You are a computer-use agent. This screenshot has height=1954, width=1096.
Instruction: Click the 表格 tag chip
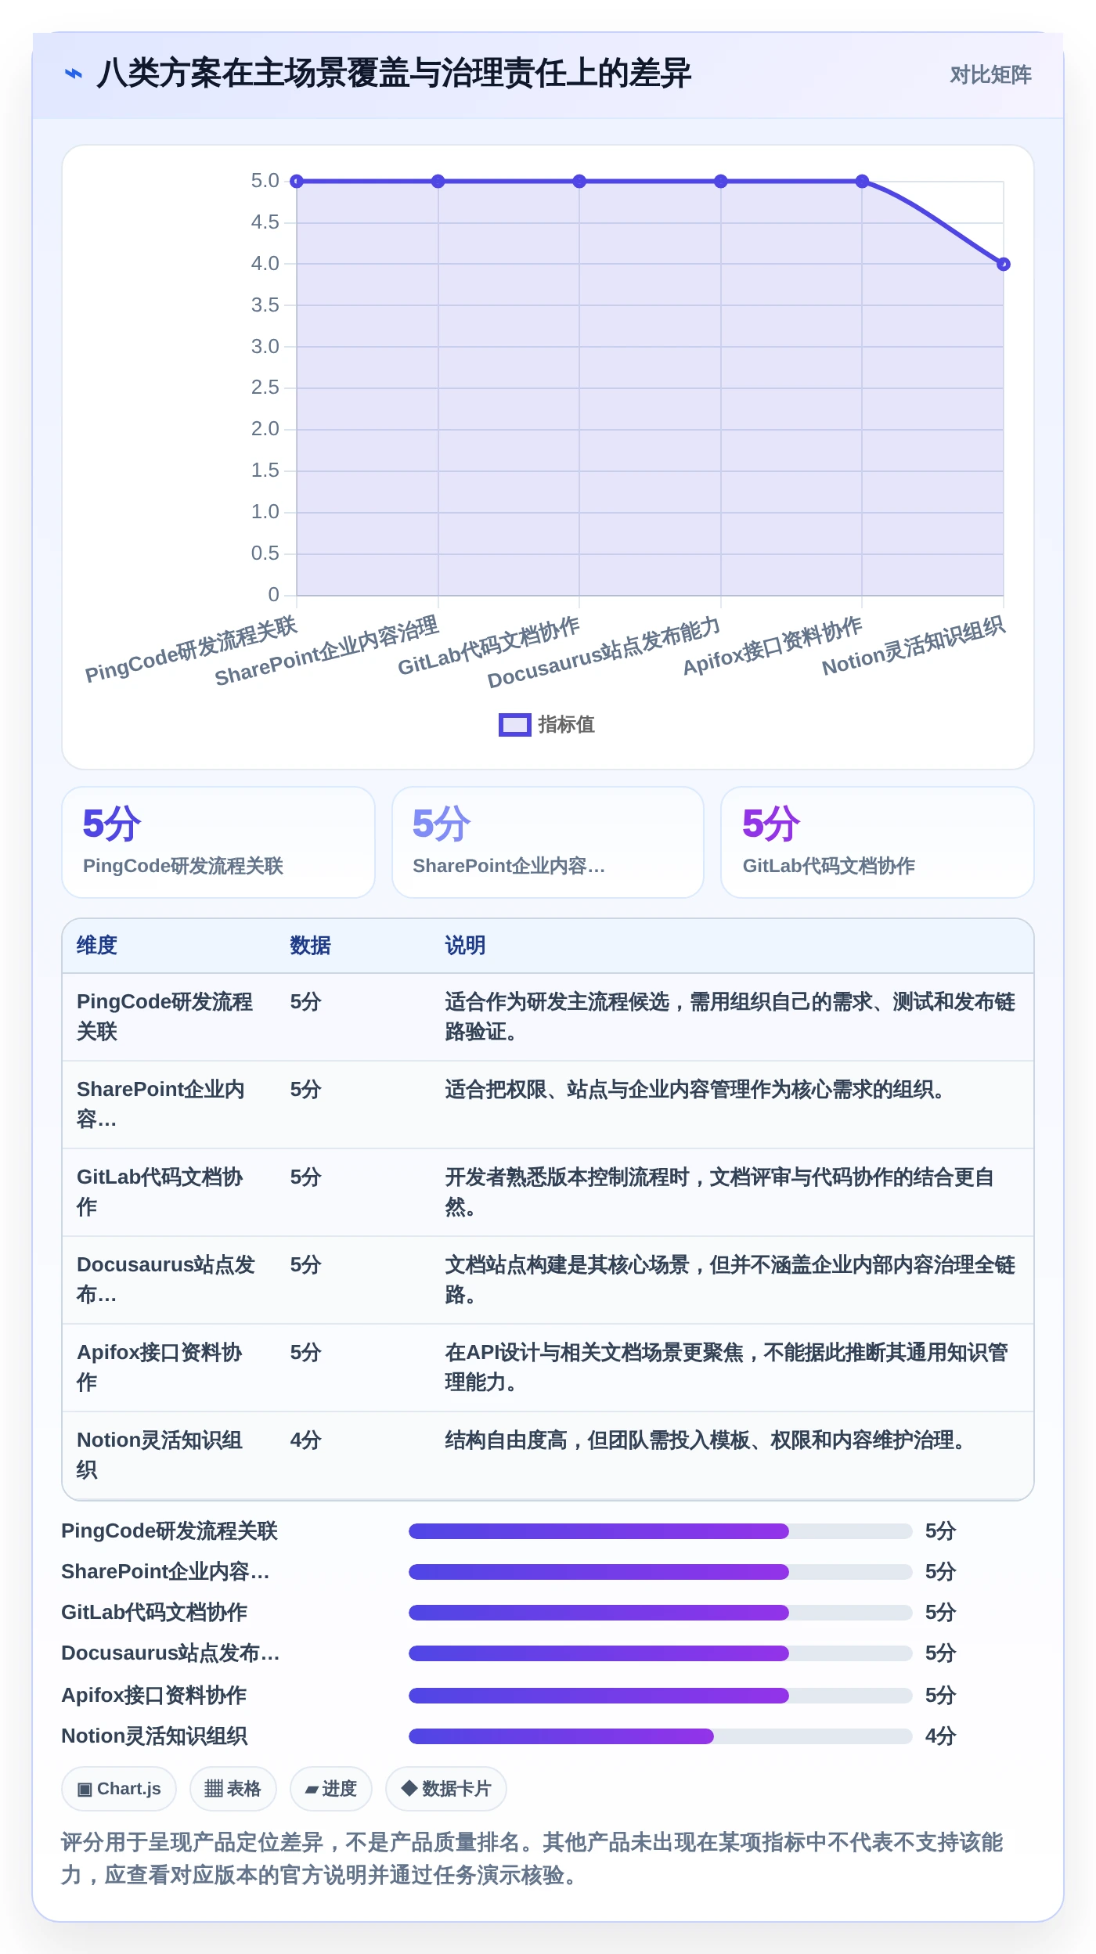click(x=233, y=1789)
